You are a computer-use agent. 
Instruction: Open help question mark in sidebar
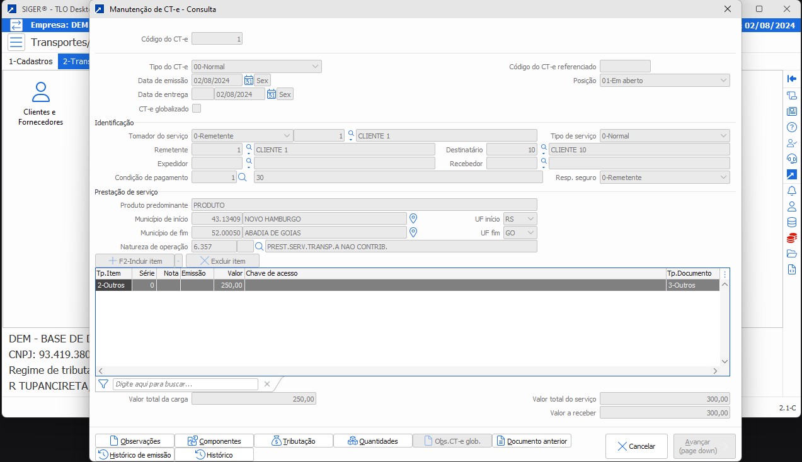coord(792,127)
